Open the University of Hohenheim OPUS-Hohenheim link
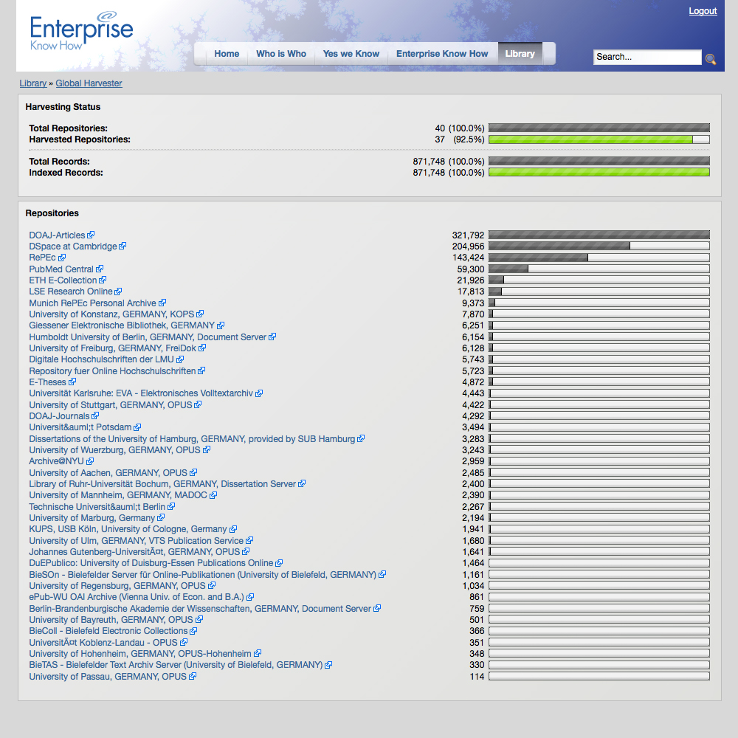The width and height of the screenshot is (738, 738). point(140,654)
